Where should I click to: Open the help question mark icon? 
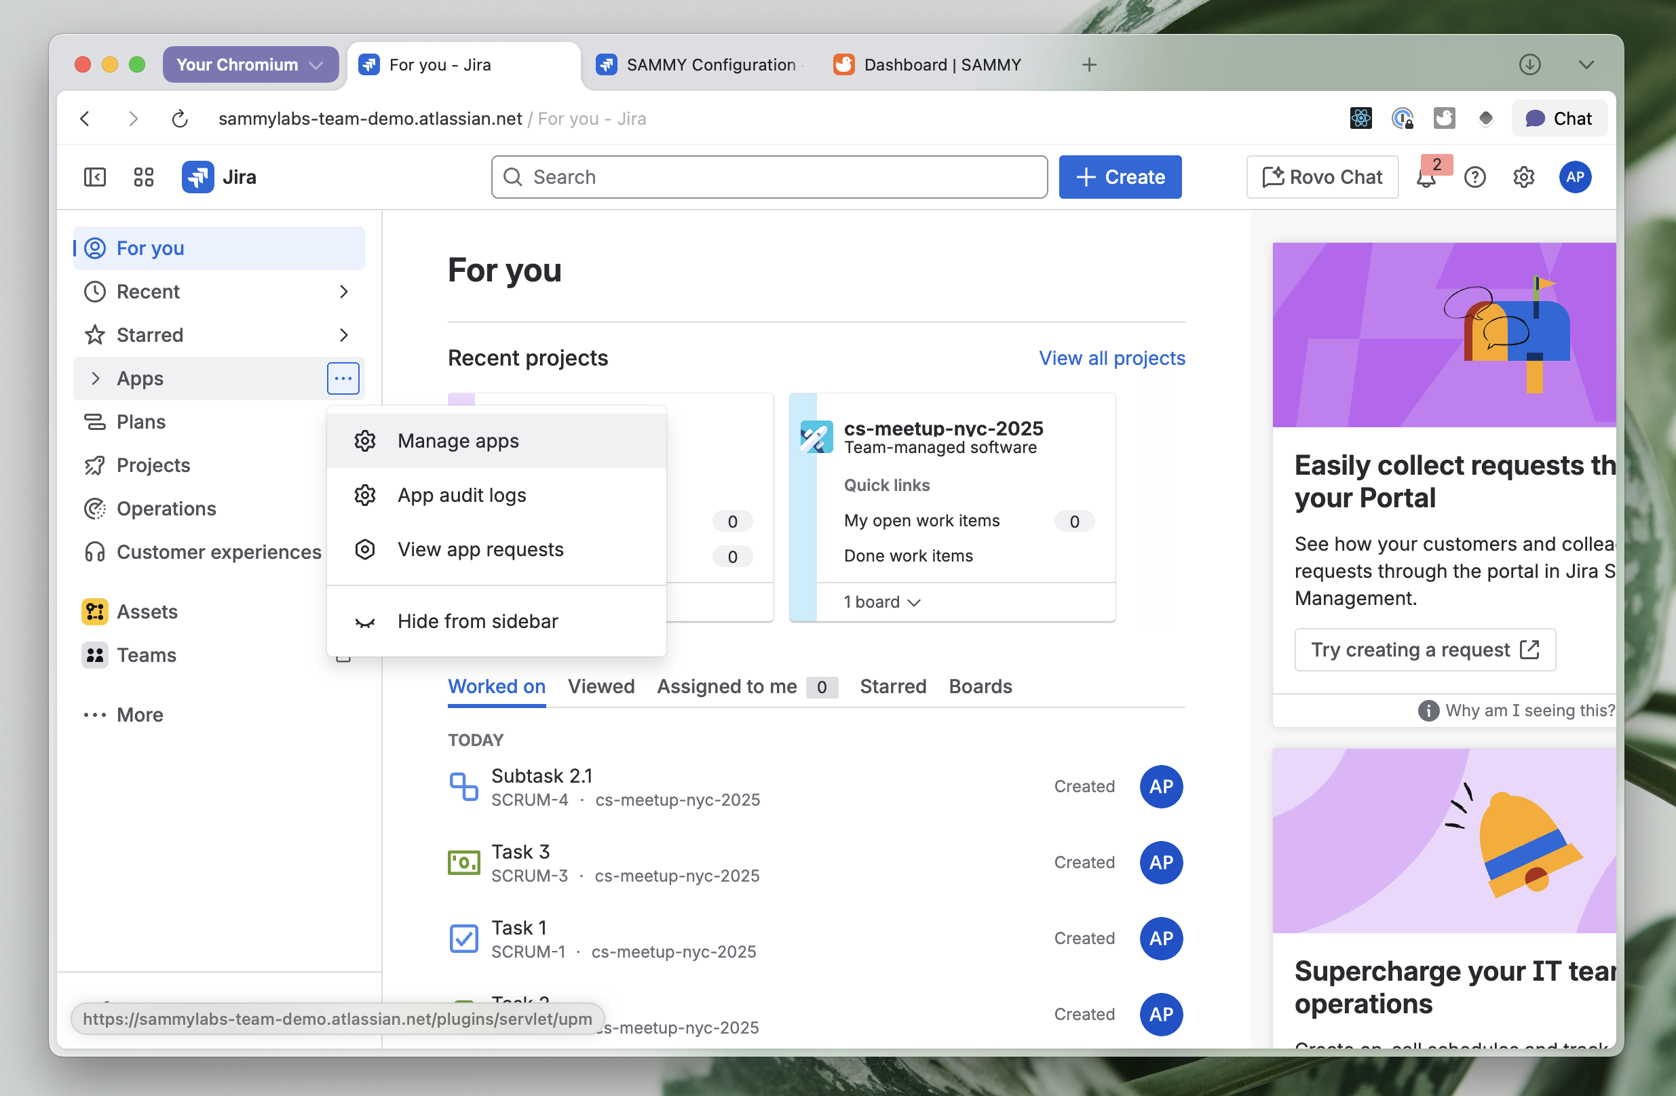click(1474, 178)
